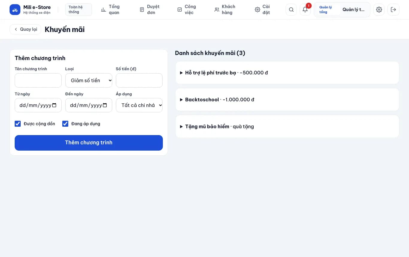Click the Quay lại back button
The width and height of the screenshot is (409, 257).
[25, 29]
